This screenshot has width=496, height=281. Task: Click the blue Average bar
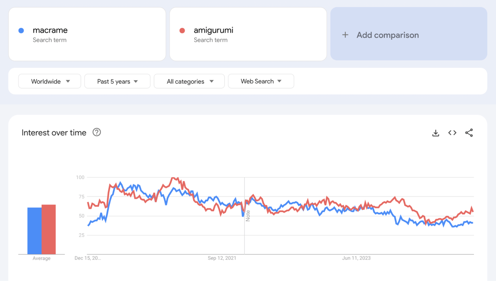[34, 231]
